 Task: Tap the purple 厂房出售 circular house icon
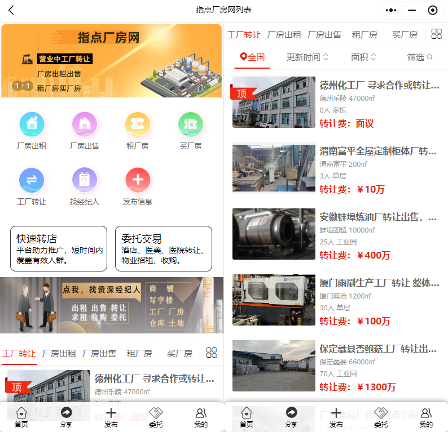(85, 124)
